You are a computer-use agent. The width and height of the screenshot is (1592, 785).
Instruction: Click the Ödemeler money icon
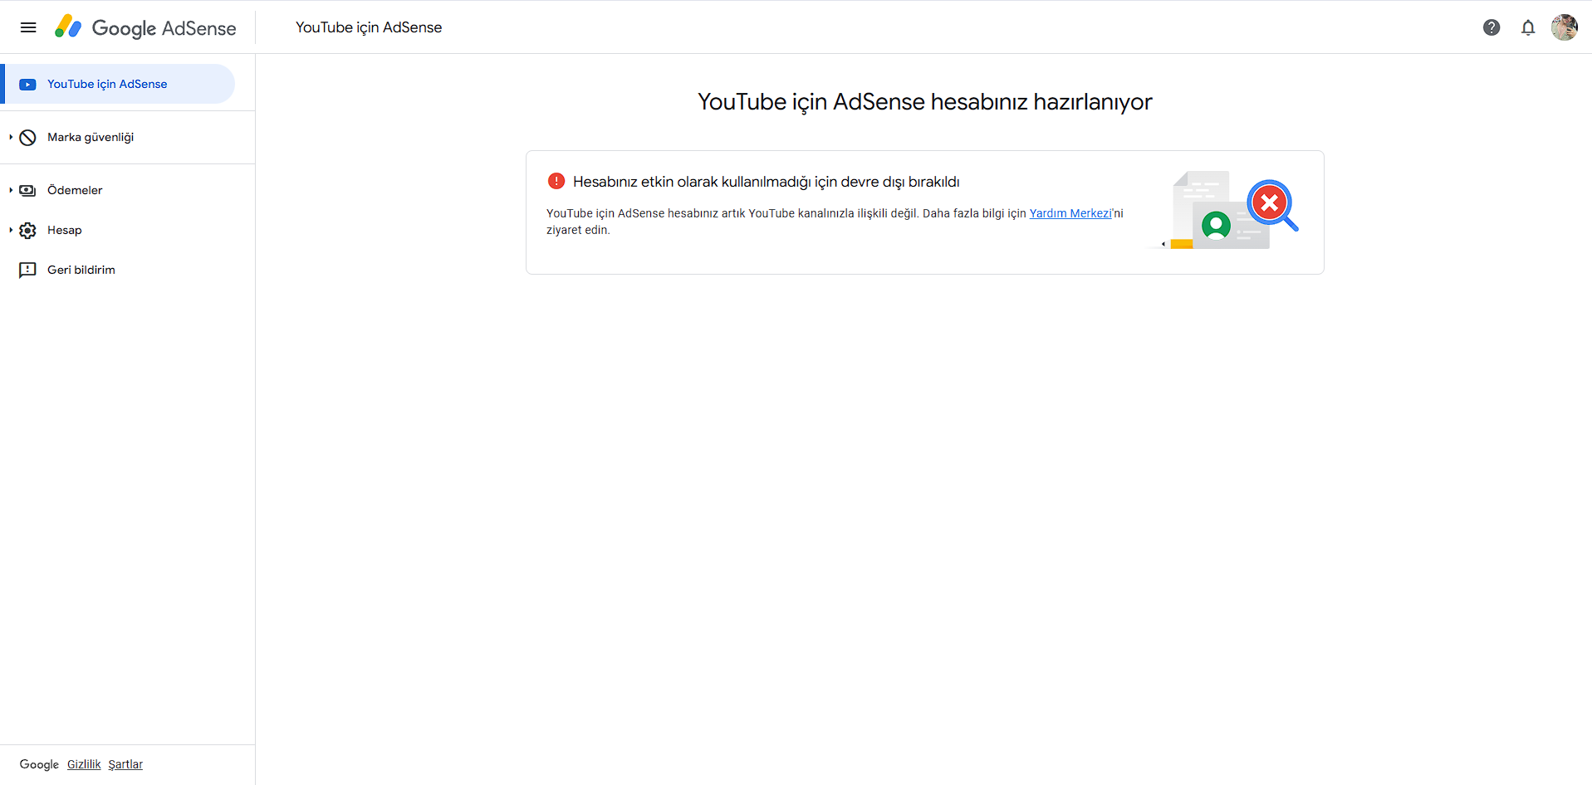pyautogui.click(x=27, y=190)
